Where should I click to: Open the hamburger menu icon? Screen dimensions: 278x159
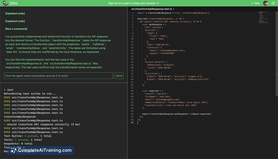pos(273,3)
